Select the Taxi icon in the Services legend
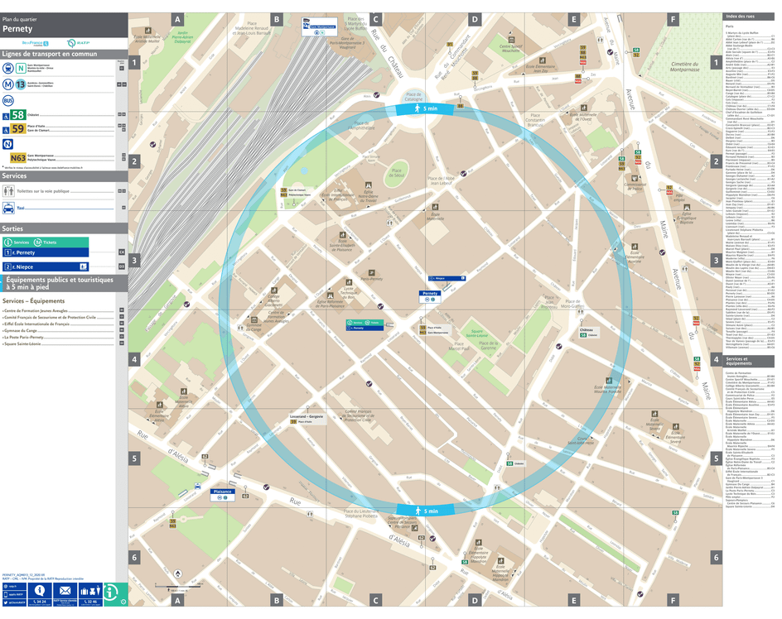 pyautogui.click(x=8, y=209)
